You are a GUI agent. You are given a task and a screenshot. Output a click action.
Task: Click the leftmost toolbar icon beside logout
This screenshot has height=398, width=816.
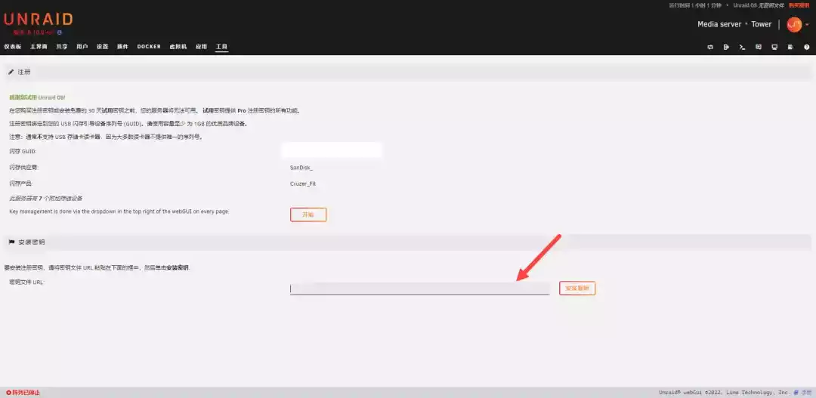(710, 47)
